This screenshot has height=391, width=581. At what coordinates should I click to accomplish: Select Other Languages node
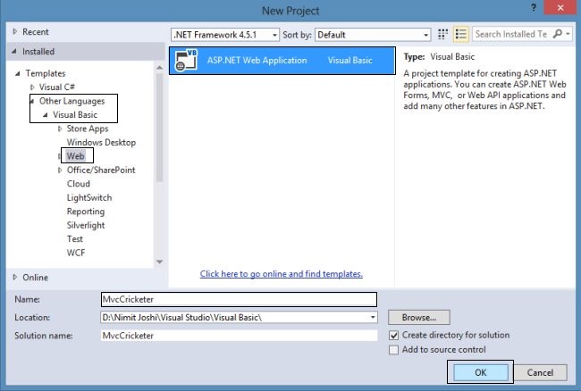[x=72, y=101]
